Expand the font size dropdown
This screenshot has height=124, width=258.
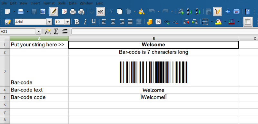67,22
